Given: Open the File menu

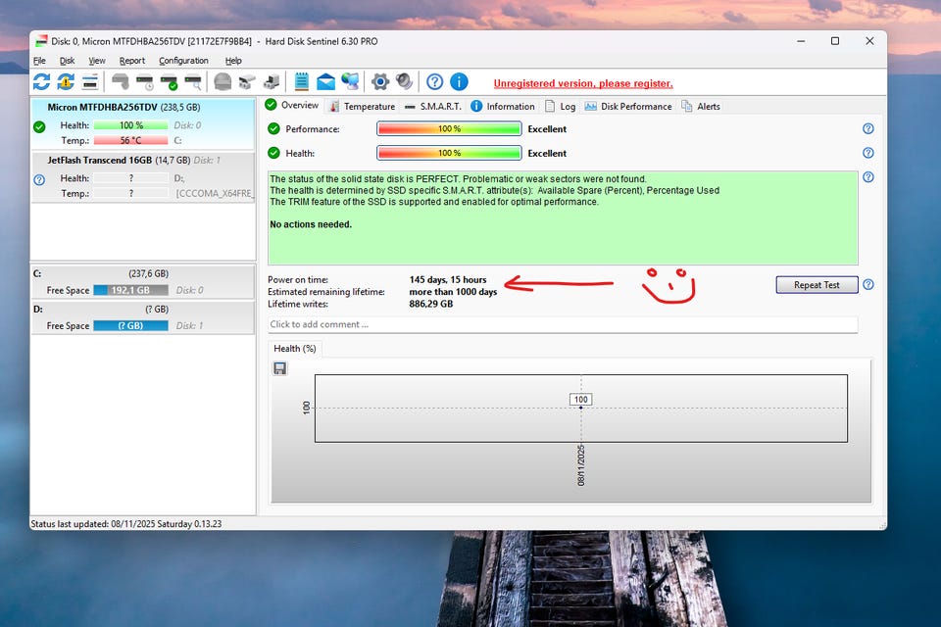Looking at the screenshot, I should pos(39,61).
